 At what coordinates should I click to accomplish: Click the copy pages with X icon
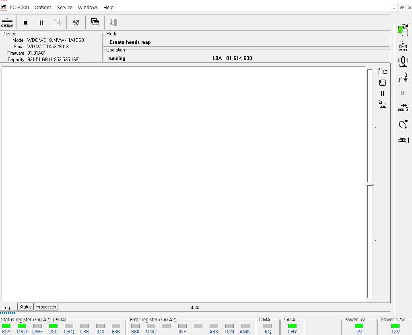click(x=403, y=124)
